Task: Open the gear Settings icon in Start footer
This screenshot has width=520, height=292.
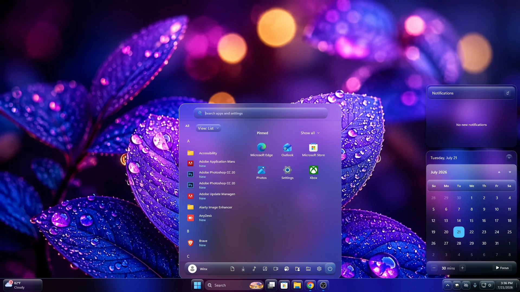Action: click(x=319, y=269)
